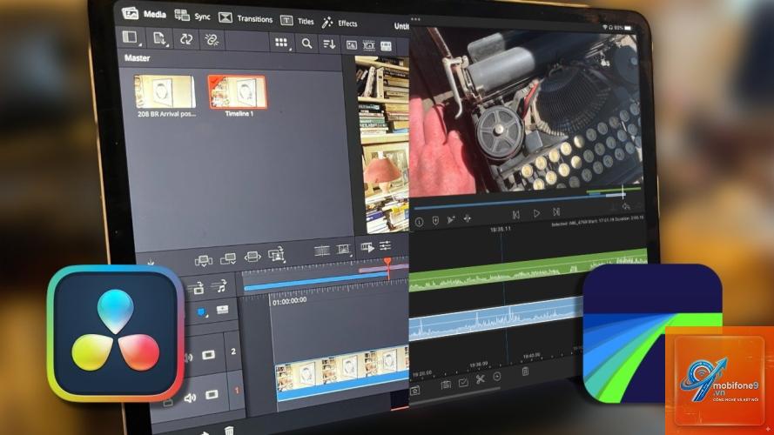774x435 pixels.
Task: Open the Transitions tab
Action: [x=246, y=18]
